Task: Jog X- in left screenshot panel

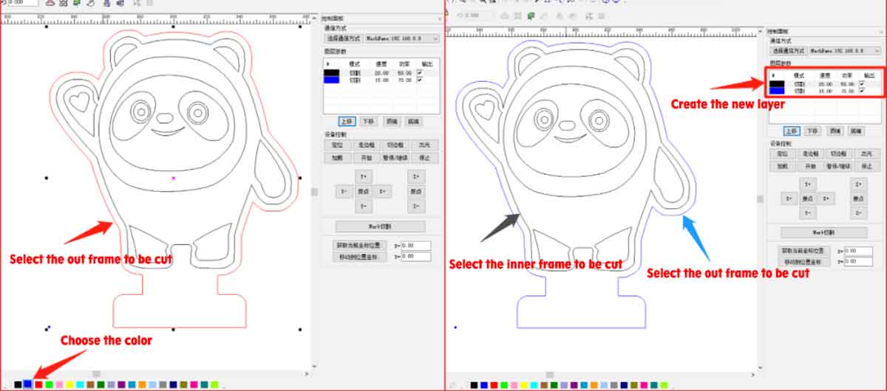Action: [x=344, y=191]
